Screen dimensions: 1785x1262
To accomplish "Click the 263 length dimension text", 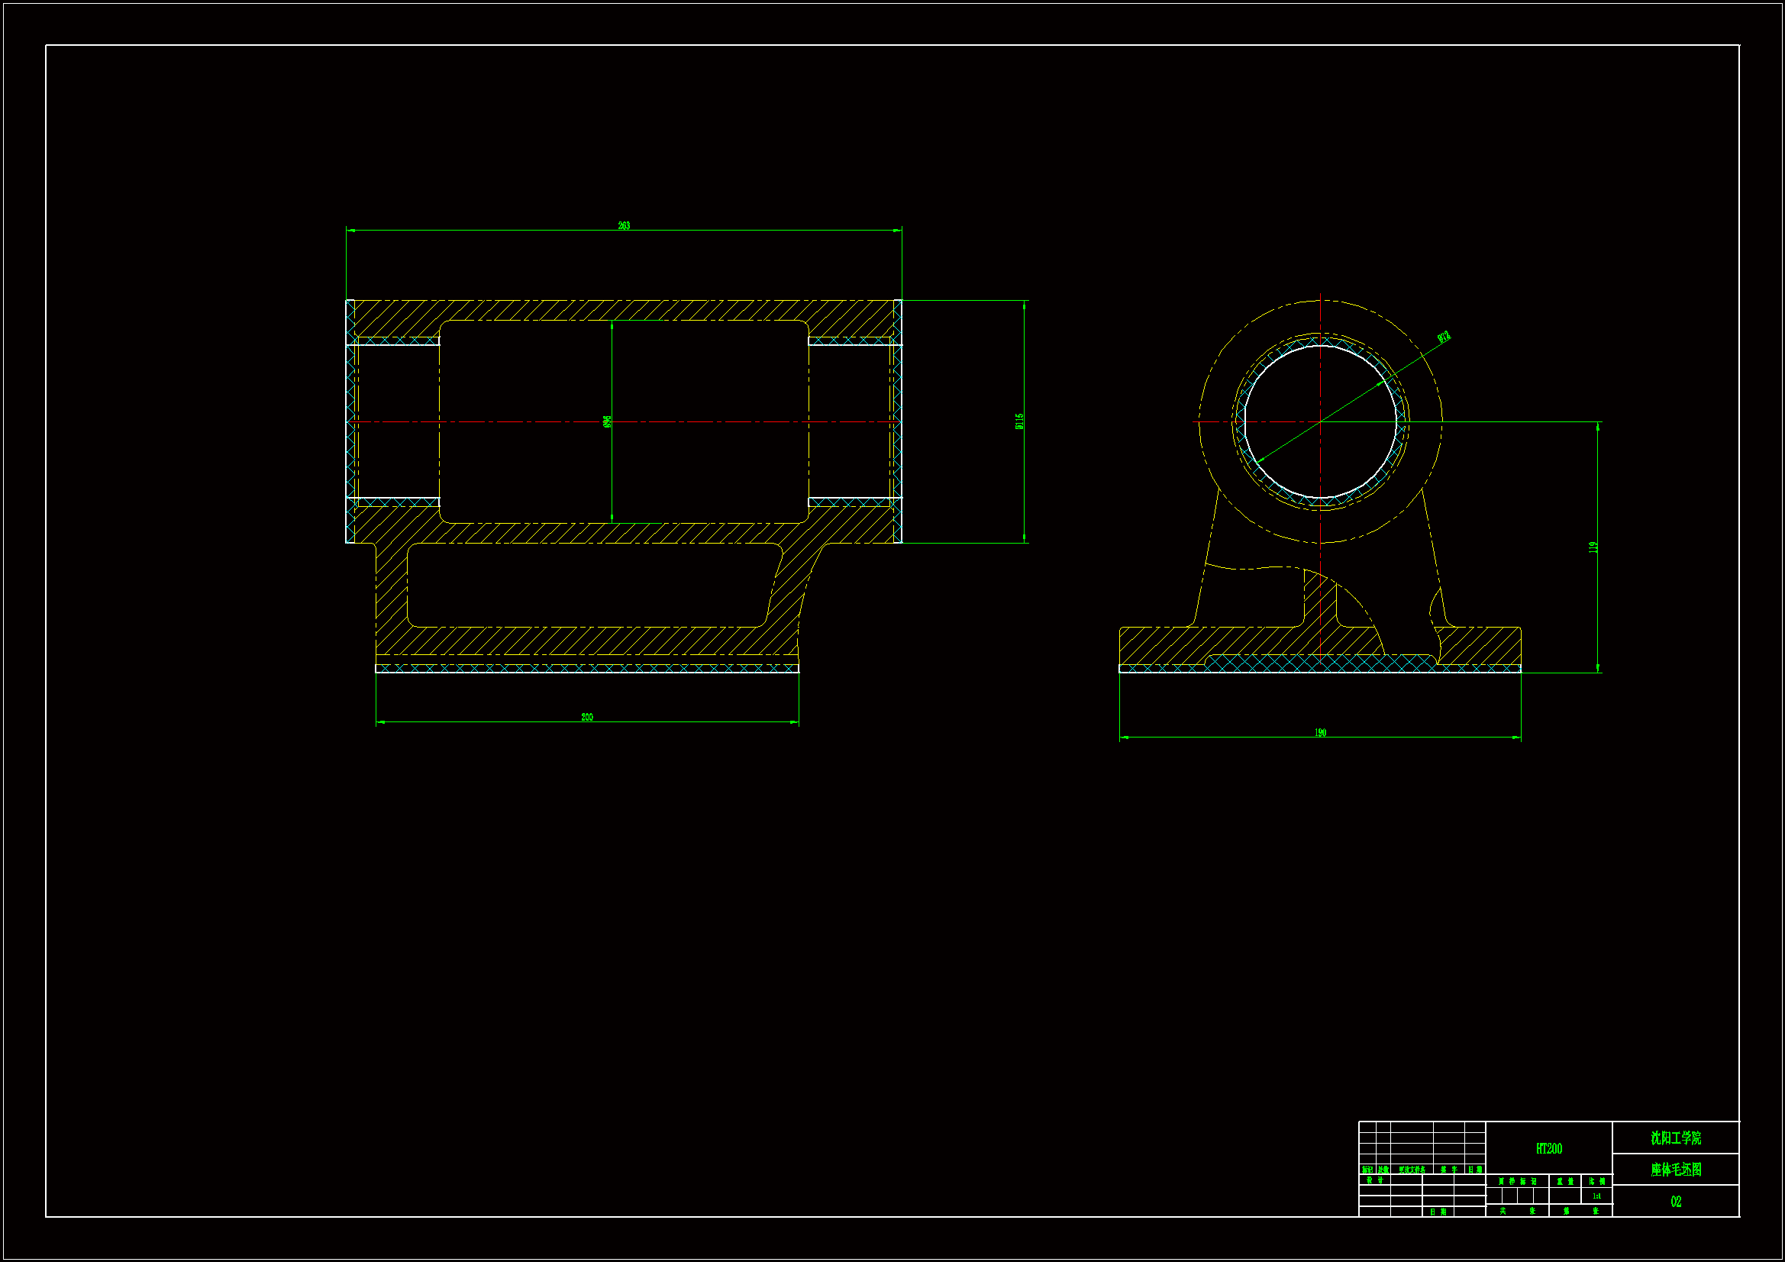I will pos(624,225).
